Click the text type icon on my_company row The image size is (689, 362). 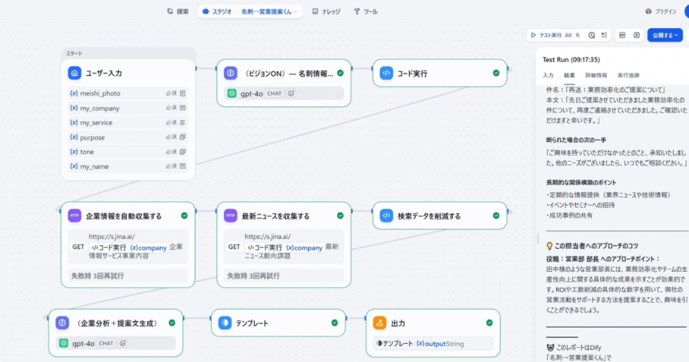(182, 108)
